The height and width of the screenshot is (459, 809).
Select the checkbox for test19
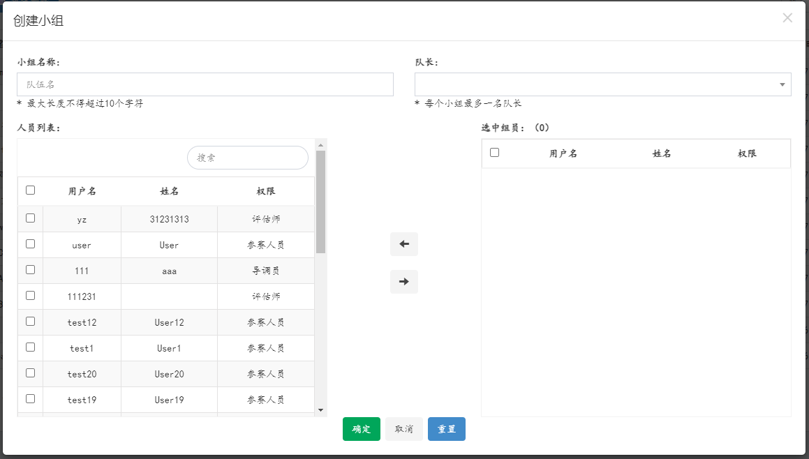pos(30,399)
